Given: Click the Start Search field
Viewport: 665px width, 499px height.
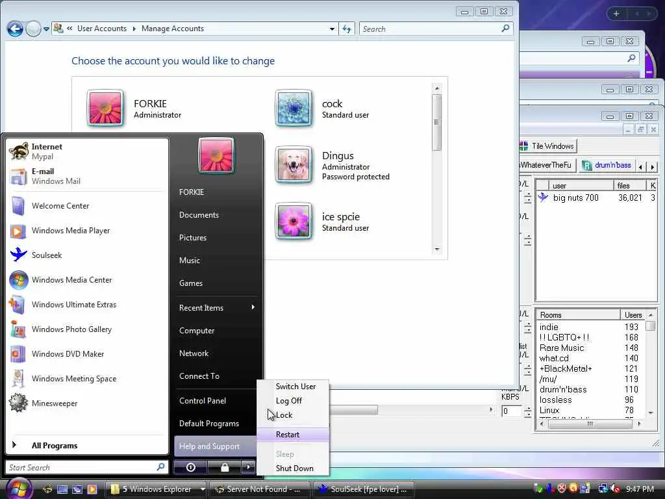Looking at the screenshot, I should point(86,467).
